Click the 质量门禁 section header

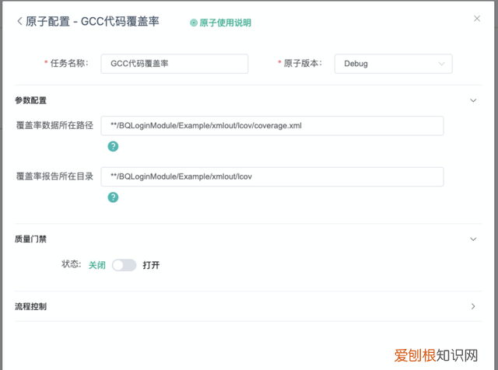(32, 239)
